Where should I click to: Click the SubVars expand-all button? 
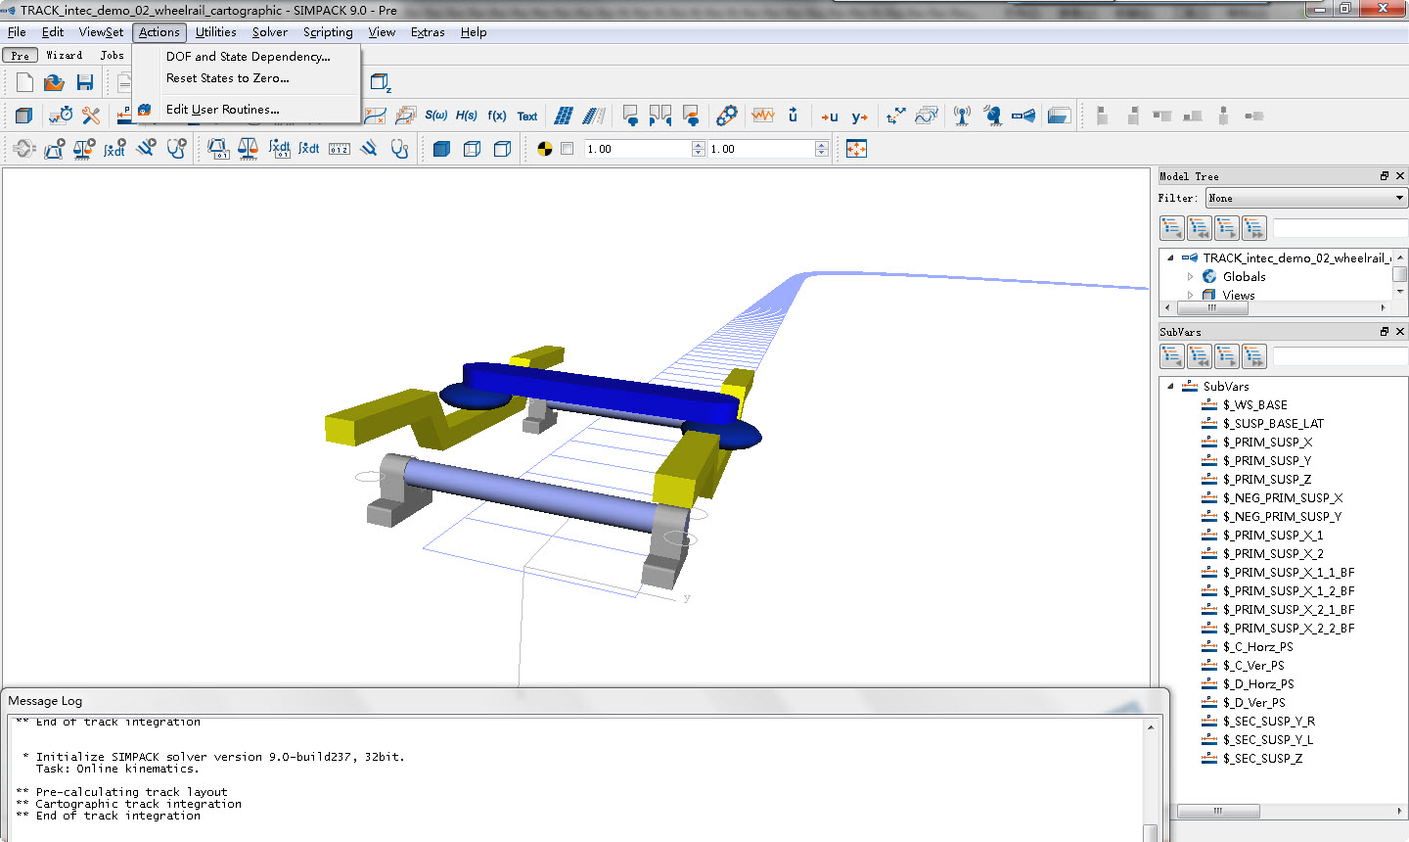1253,356
